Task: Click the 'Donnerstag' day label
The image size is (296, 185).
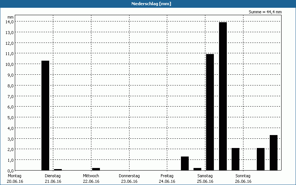Action: tap(129, 176)
